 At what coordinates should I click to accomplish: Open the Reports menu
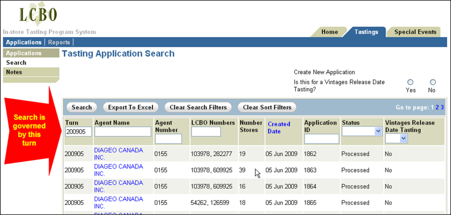point(59,42)
